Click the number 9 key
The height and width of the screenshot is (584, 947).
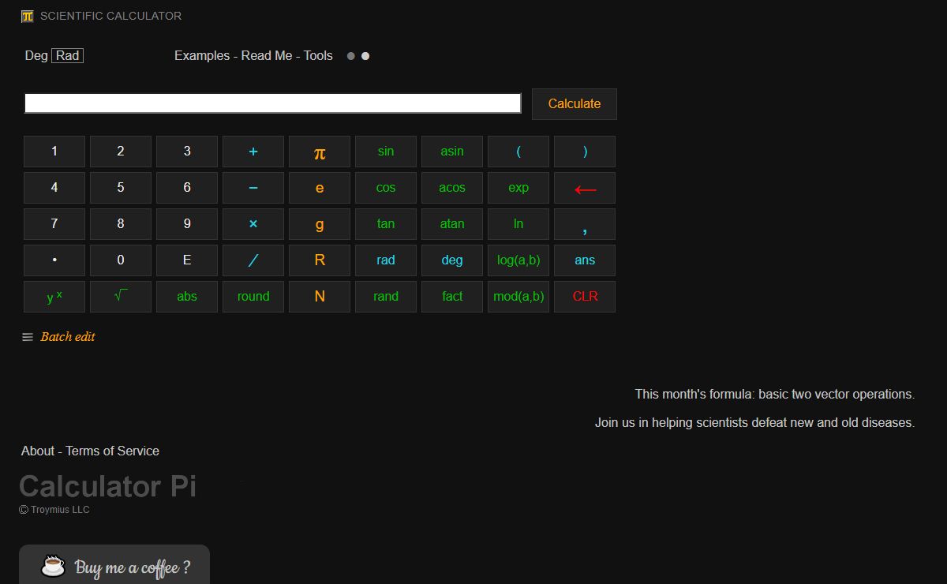coord(187,224)
